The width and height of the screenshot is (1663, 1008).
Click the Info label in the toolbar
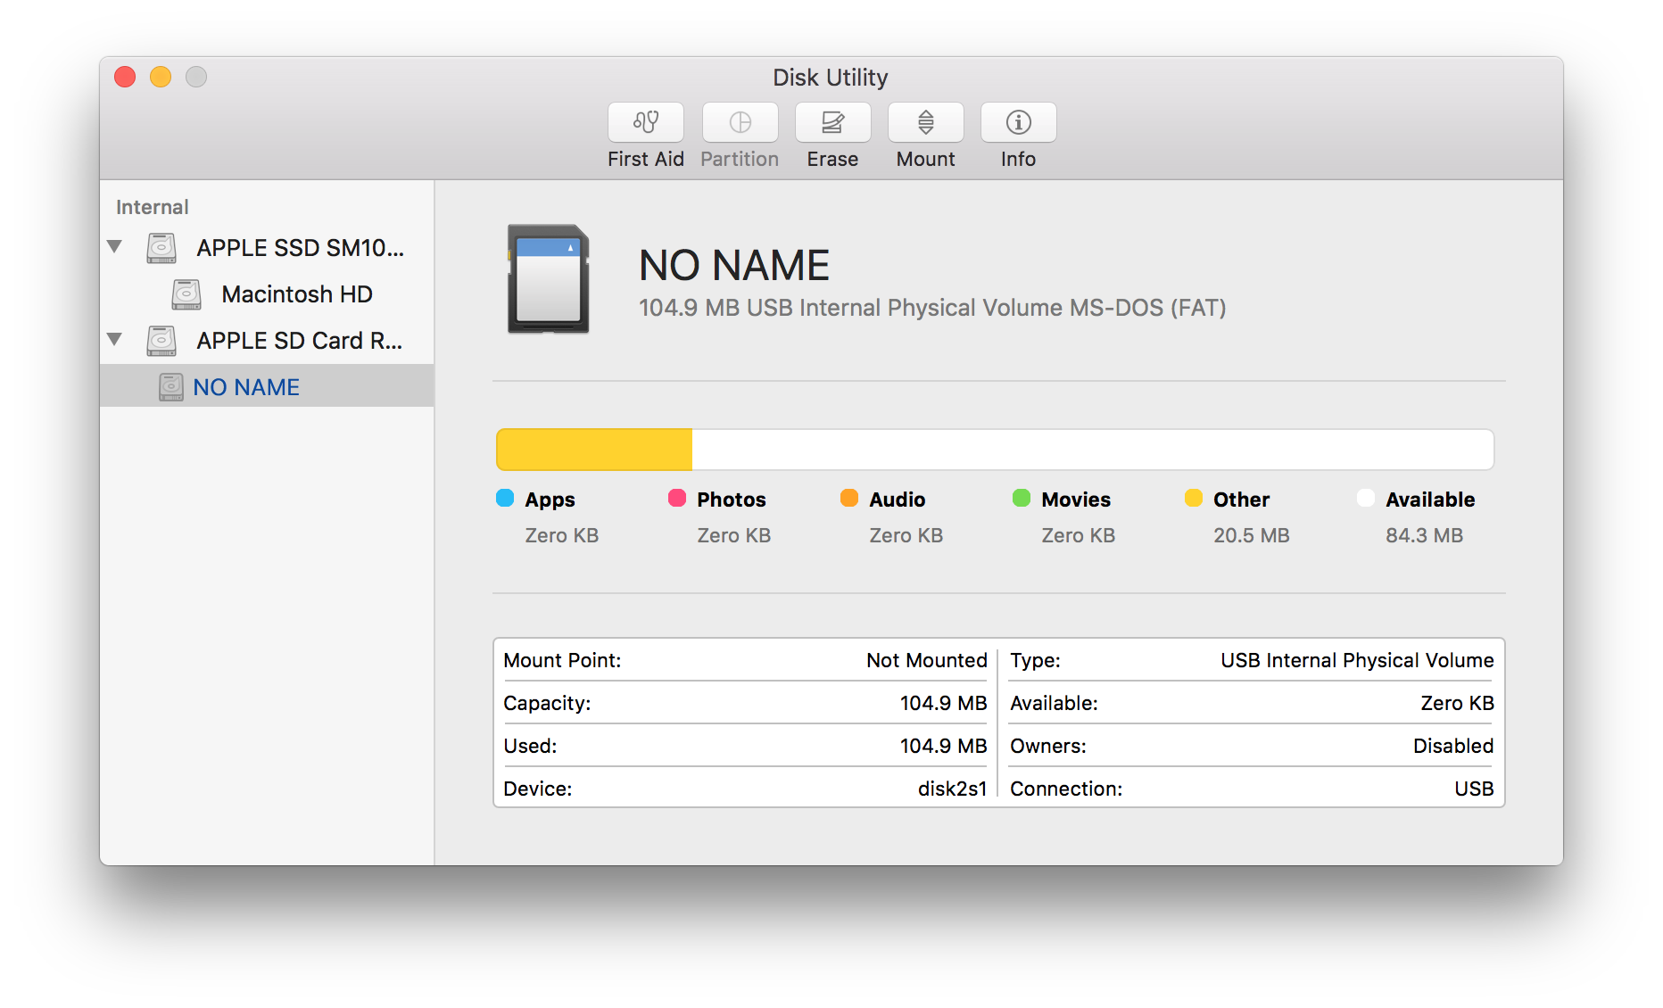1018,159
